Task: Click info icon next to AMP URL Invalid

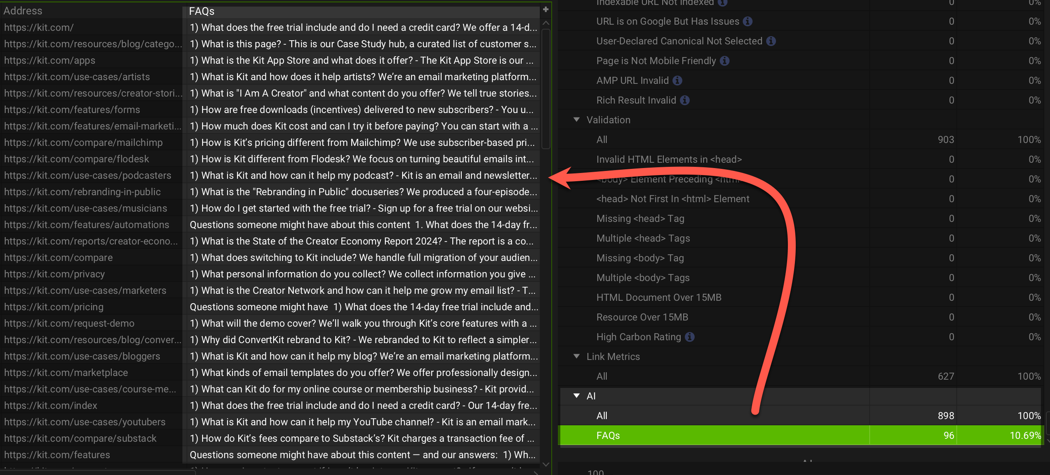Action: [677, 81]
